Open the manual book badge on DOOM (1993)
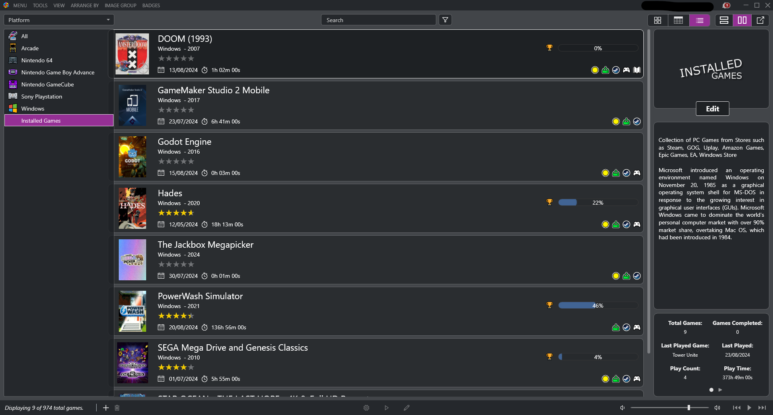 click(637, 70)
